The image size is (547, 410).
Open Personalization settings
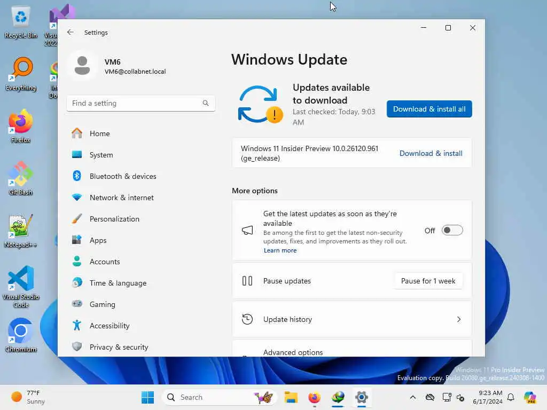click(140, 219)
